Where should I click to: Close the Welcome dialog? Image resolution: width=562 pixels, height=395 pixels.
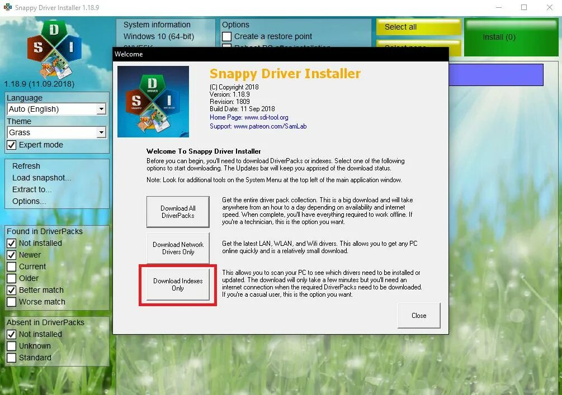(x=419, y=316)
